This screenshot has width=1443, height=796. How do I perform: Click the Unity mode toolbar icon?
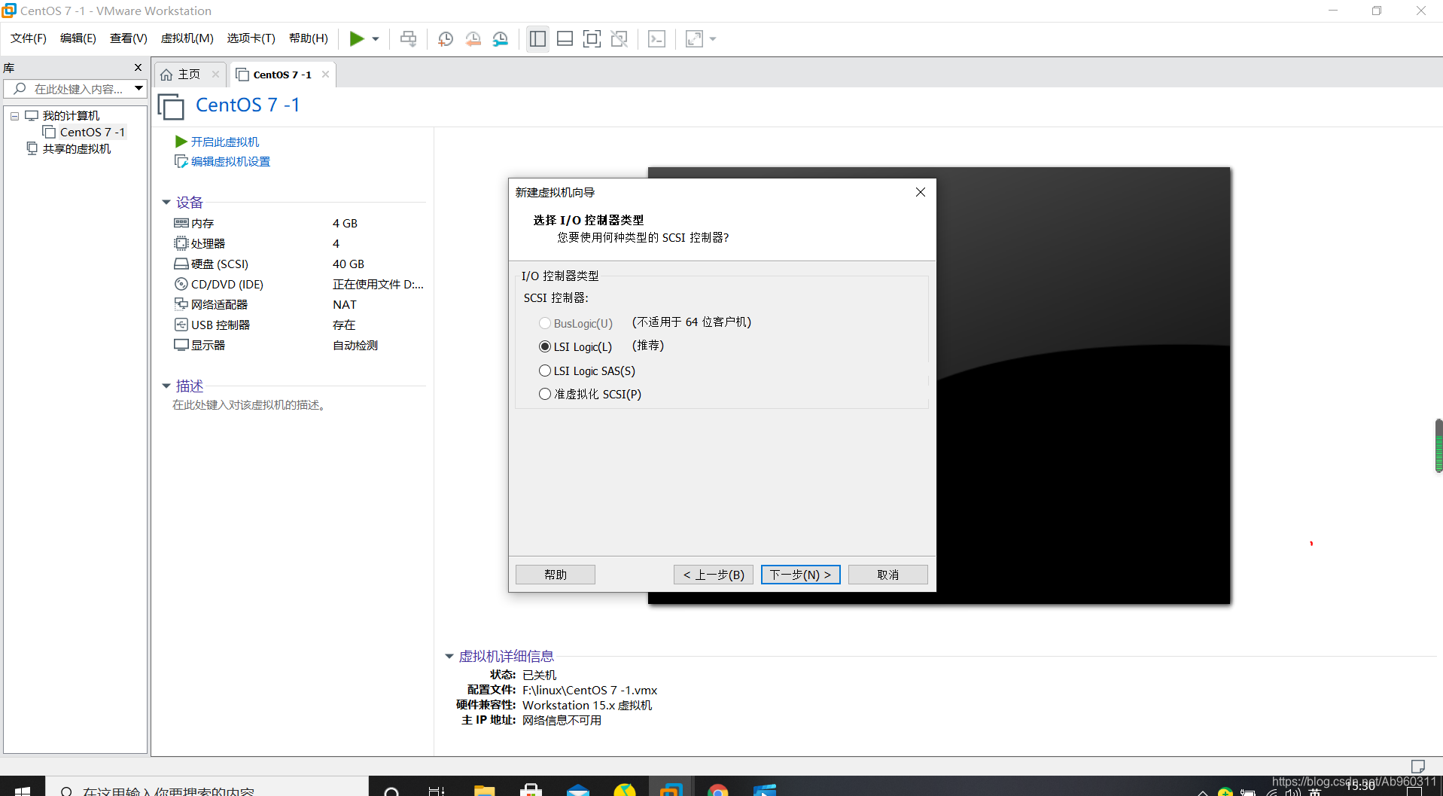pyautogui.click(x=619, y=38)
